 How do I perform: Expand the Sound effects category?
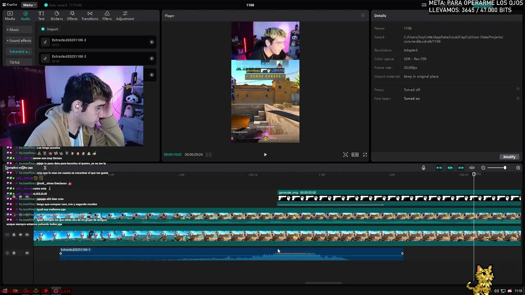[x=20, y=41]
